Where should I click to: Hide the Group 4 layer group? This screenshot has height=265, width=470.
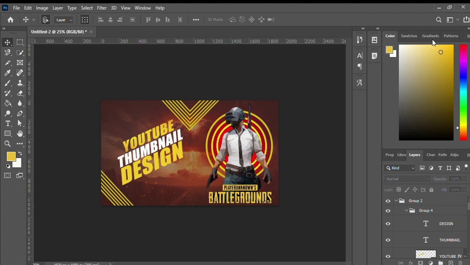point(388,211)
